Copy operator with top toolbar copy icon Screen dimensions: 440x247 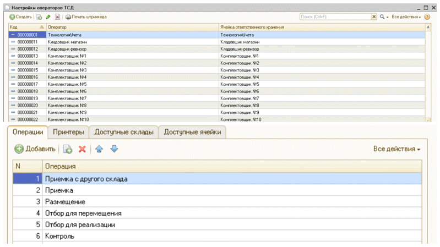pyautogui.click(x=39, y=17)
